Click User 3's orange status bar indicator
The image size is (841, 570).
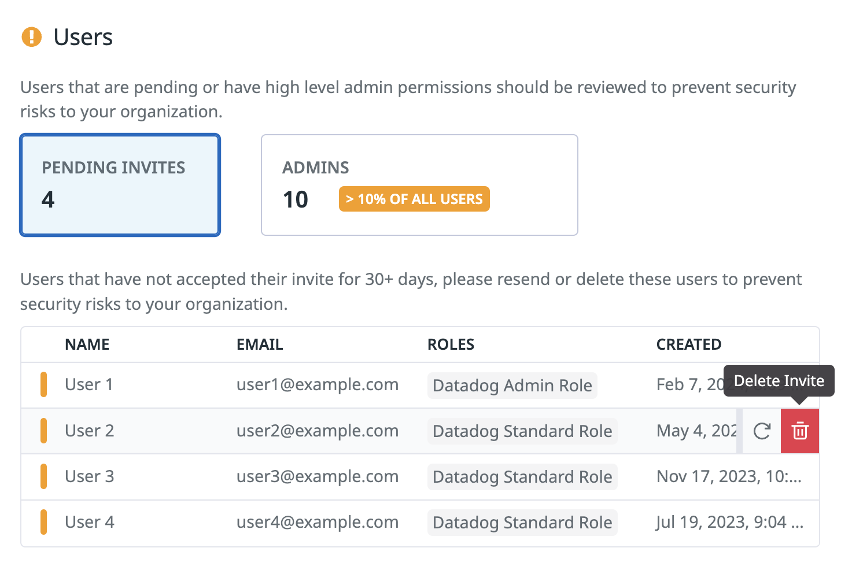[x=43, y=476]
